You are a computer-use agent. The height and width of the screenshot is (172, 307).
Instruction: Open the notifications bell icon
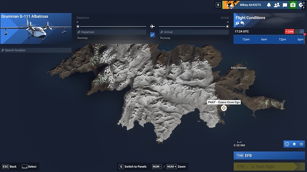(269, 5)
